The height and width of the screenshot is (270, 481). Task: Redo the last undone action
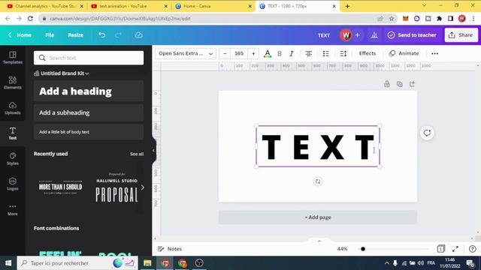coord(119,35)
